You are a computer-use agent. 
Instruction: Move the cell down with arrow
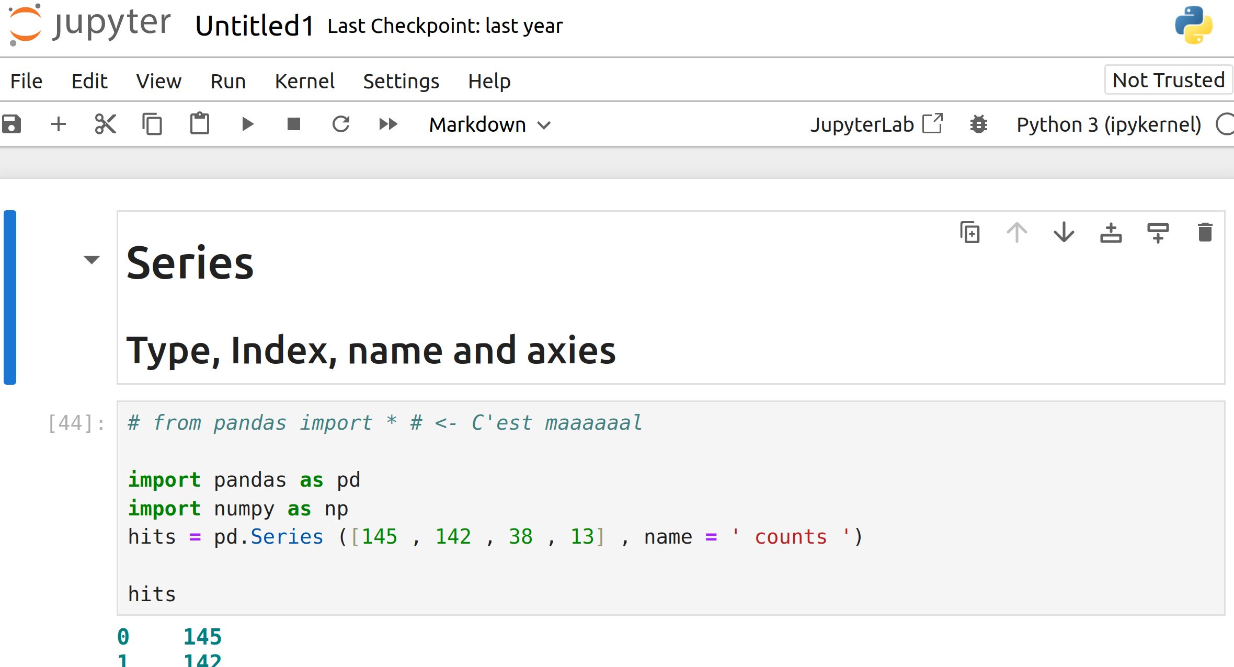click(1064, 233)
